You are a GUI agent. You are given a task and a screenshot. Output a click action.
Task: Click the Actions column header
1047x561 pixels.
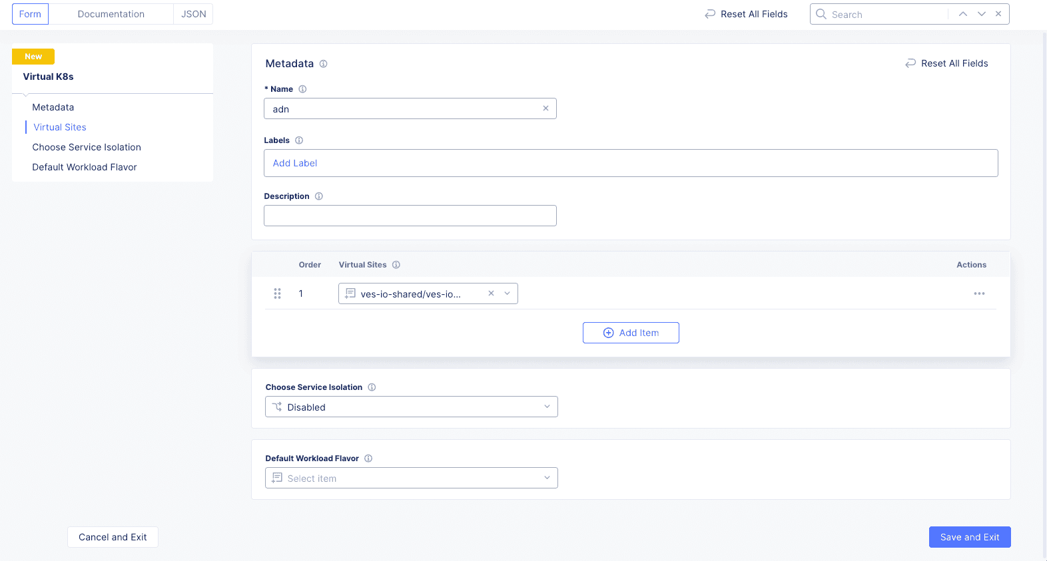tap(972, 265)
